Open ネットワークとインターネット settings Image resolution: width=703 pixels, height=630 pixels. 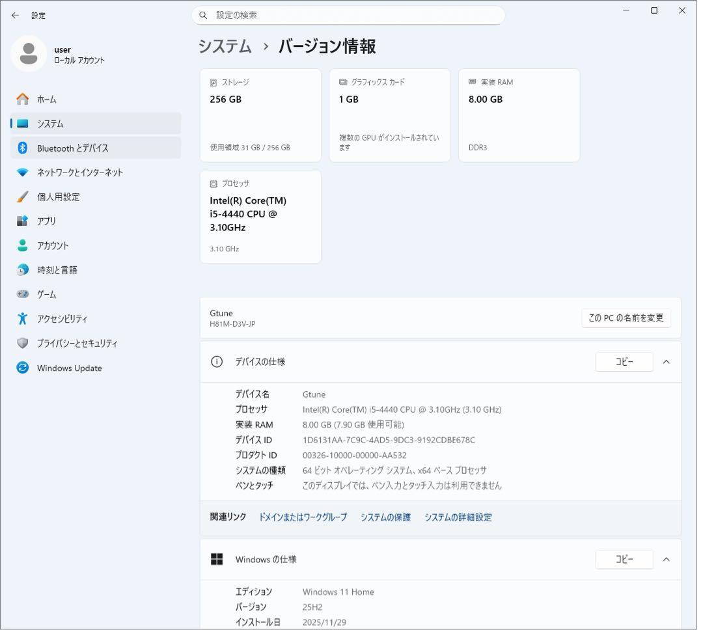tap(81, 172)
